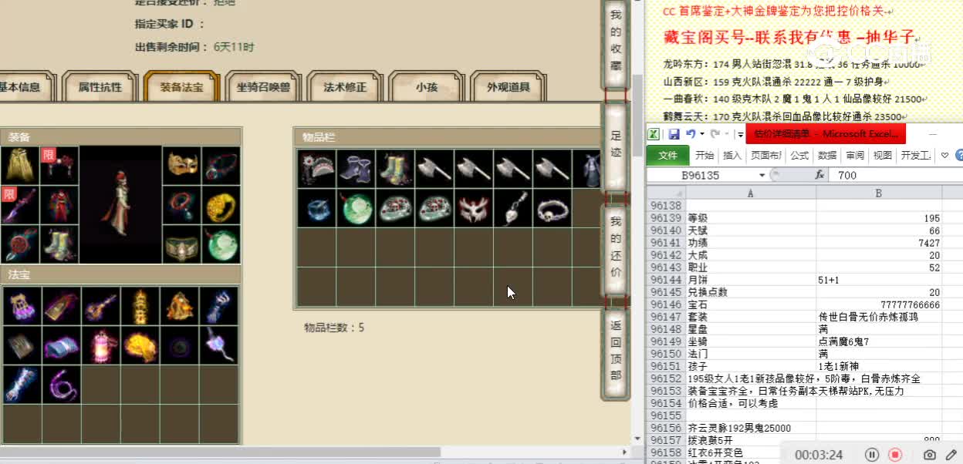Select the blue ice item in inventory
The height and width of the screenshot is (464, 963).
316,208
